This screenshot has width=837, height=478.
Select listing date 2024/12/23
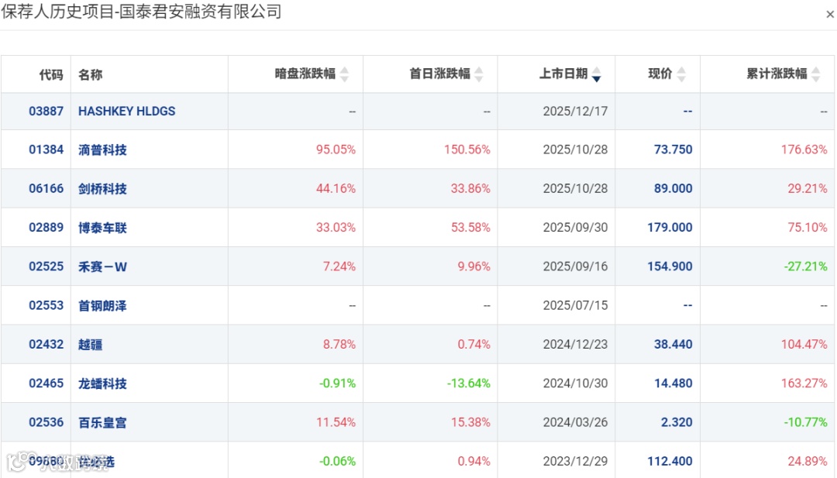[x=575, y=344]
